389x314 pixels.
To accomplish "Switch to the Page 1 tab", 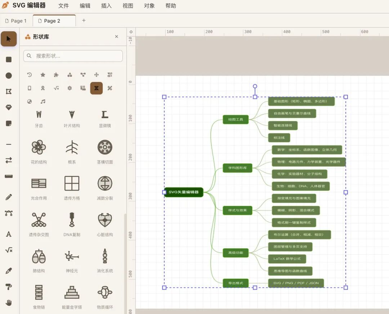I will click(16, 21).
